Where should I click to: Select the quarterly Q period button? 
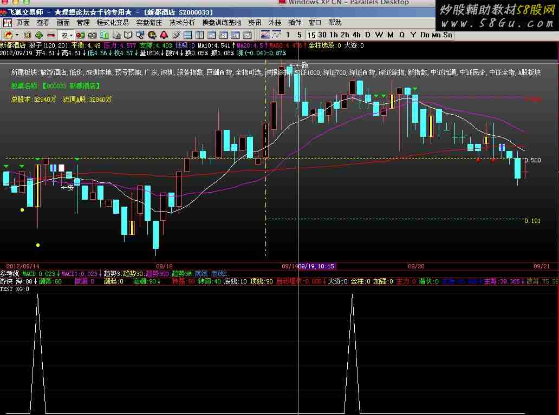[402, 35]
